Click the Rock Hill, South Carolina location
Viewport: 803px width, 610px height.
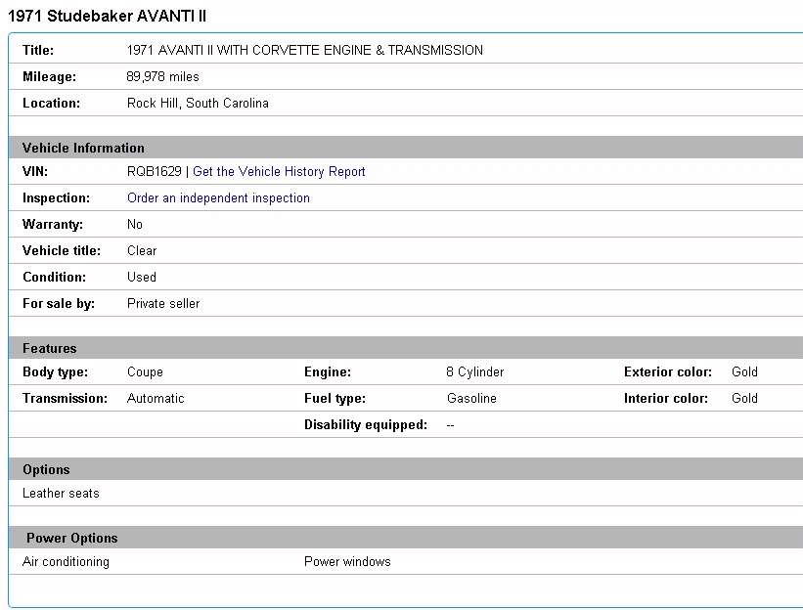coord(198,104)
